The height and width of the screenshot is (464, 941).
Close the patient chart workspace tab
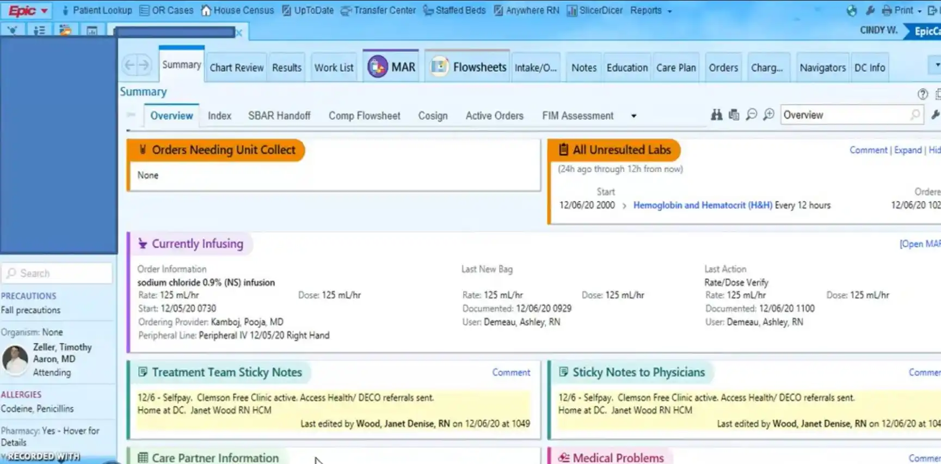point(239,33)
